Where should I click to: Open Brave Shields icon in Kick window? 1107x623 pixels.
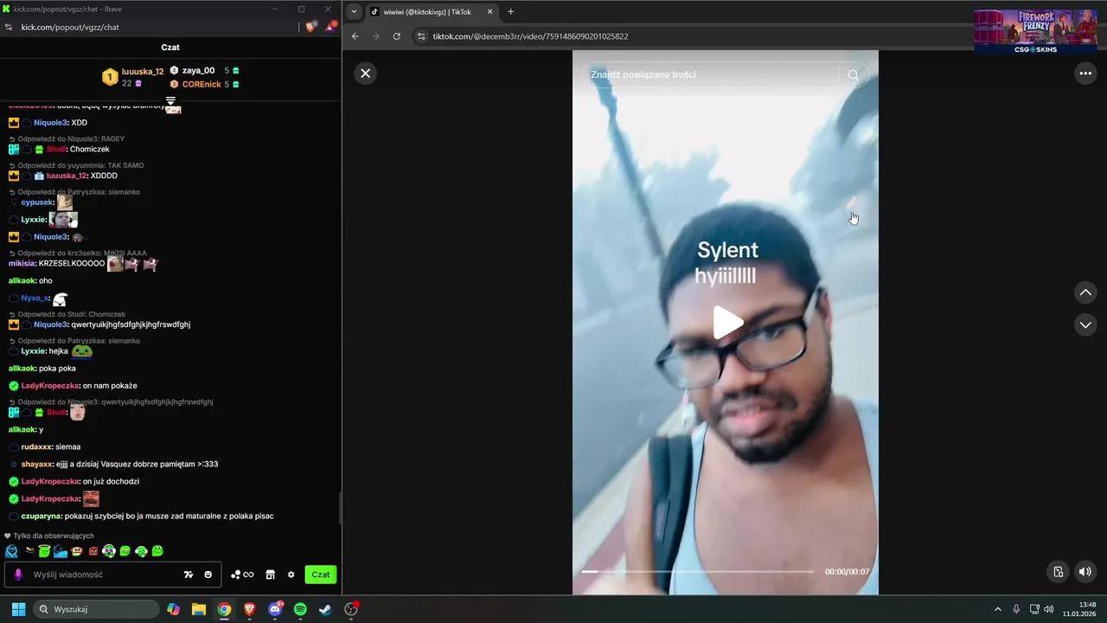pos(311,27)
